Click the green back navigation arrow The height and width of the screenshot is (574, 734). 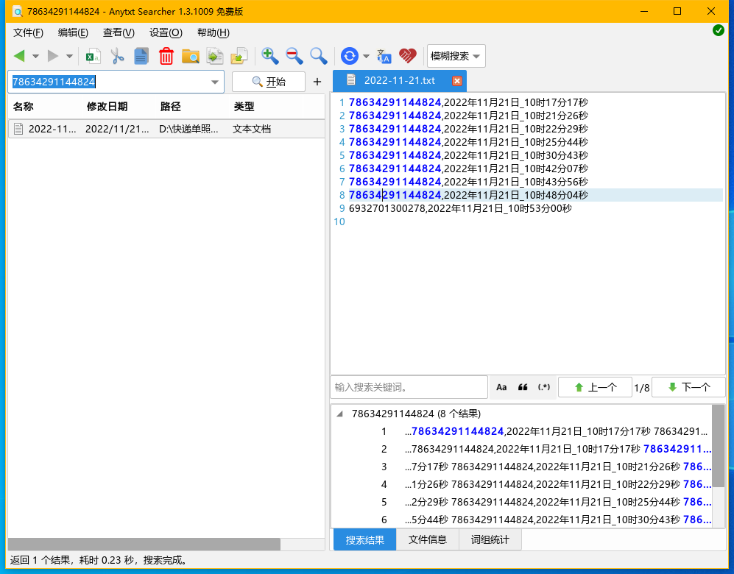[19, 56]
